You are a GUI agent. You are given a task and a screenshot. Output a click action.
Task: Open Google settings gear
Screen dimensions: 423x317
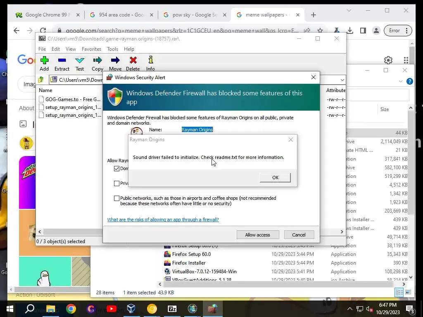click(x=388, y=60)
